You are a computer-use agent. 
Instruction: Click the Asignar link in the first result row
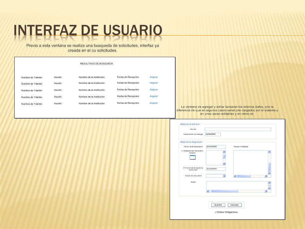click(x=154, y=77)
